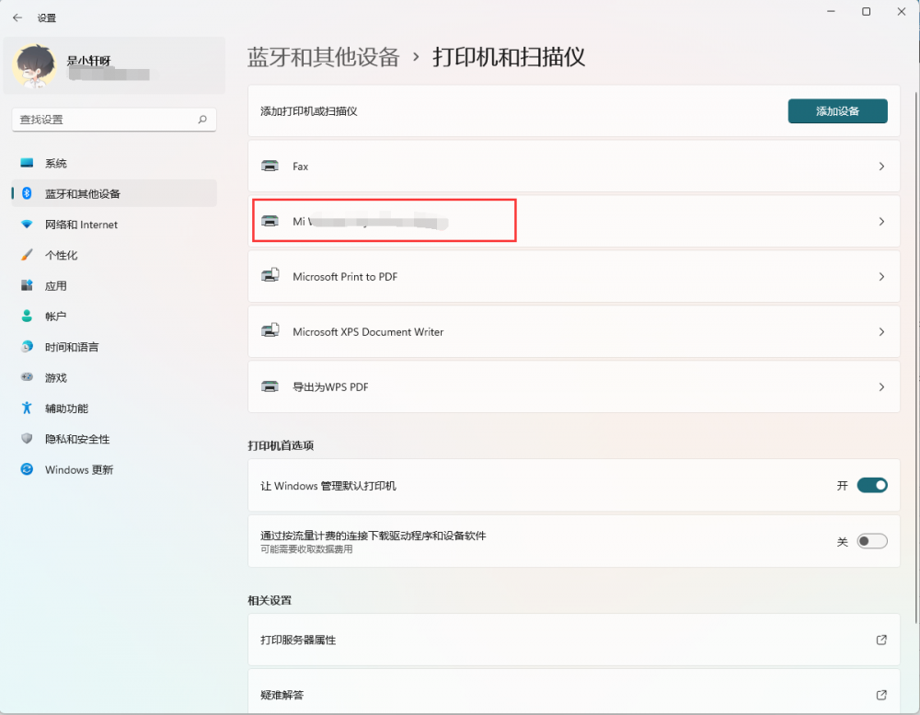Open 隐私和安全性 via shield icon
This screenshot has height=715, width=920.
pos(28,438)
